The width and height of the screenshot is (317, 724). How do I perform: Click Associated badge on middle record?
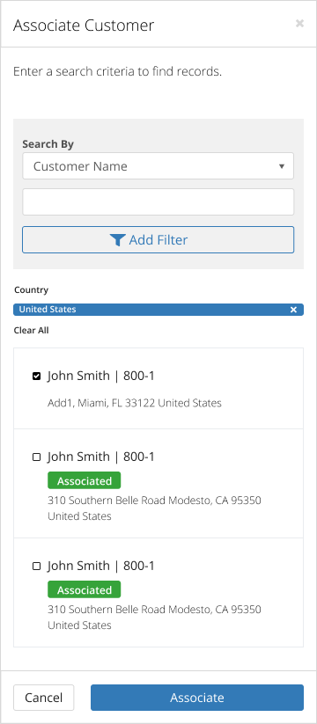pyautogui.click(x=85, y=480)
